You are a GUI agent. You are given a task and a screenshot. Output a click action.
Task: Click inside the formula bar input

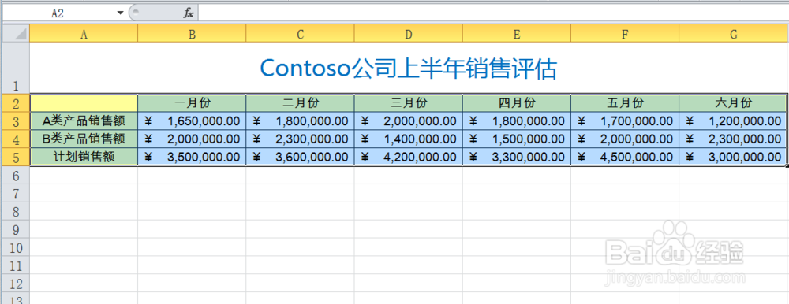coord(493,13)
